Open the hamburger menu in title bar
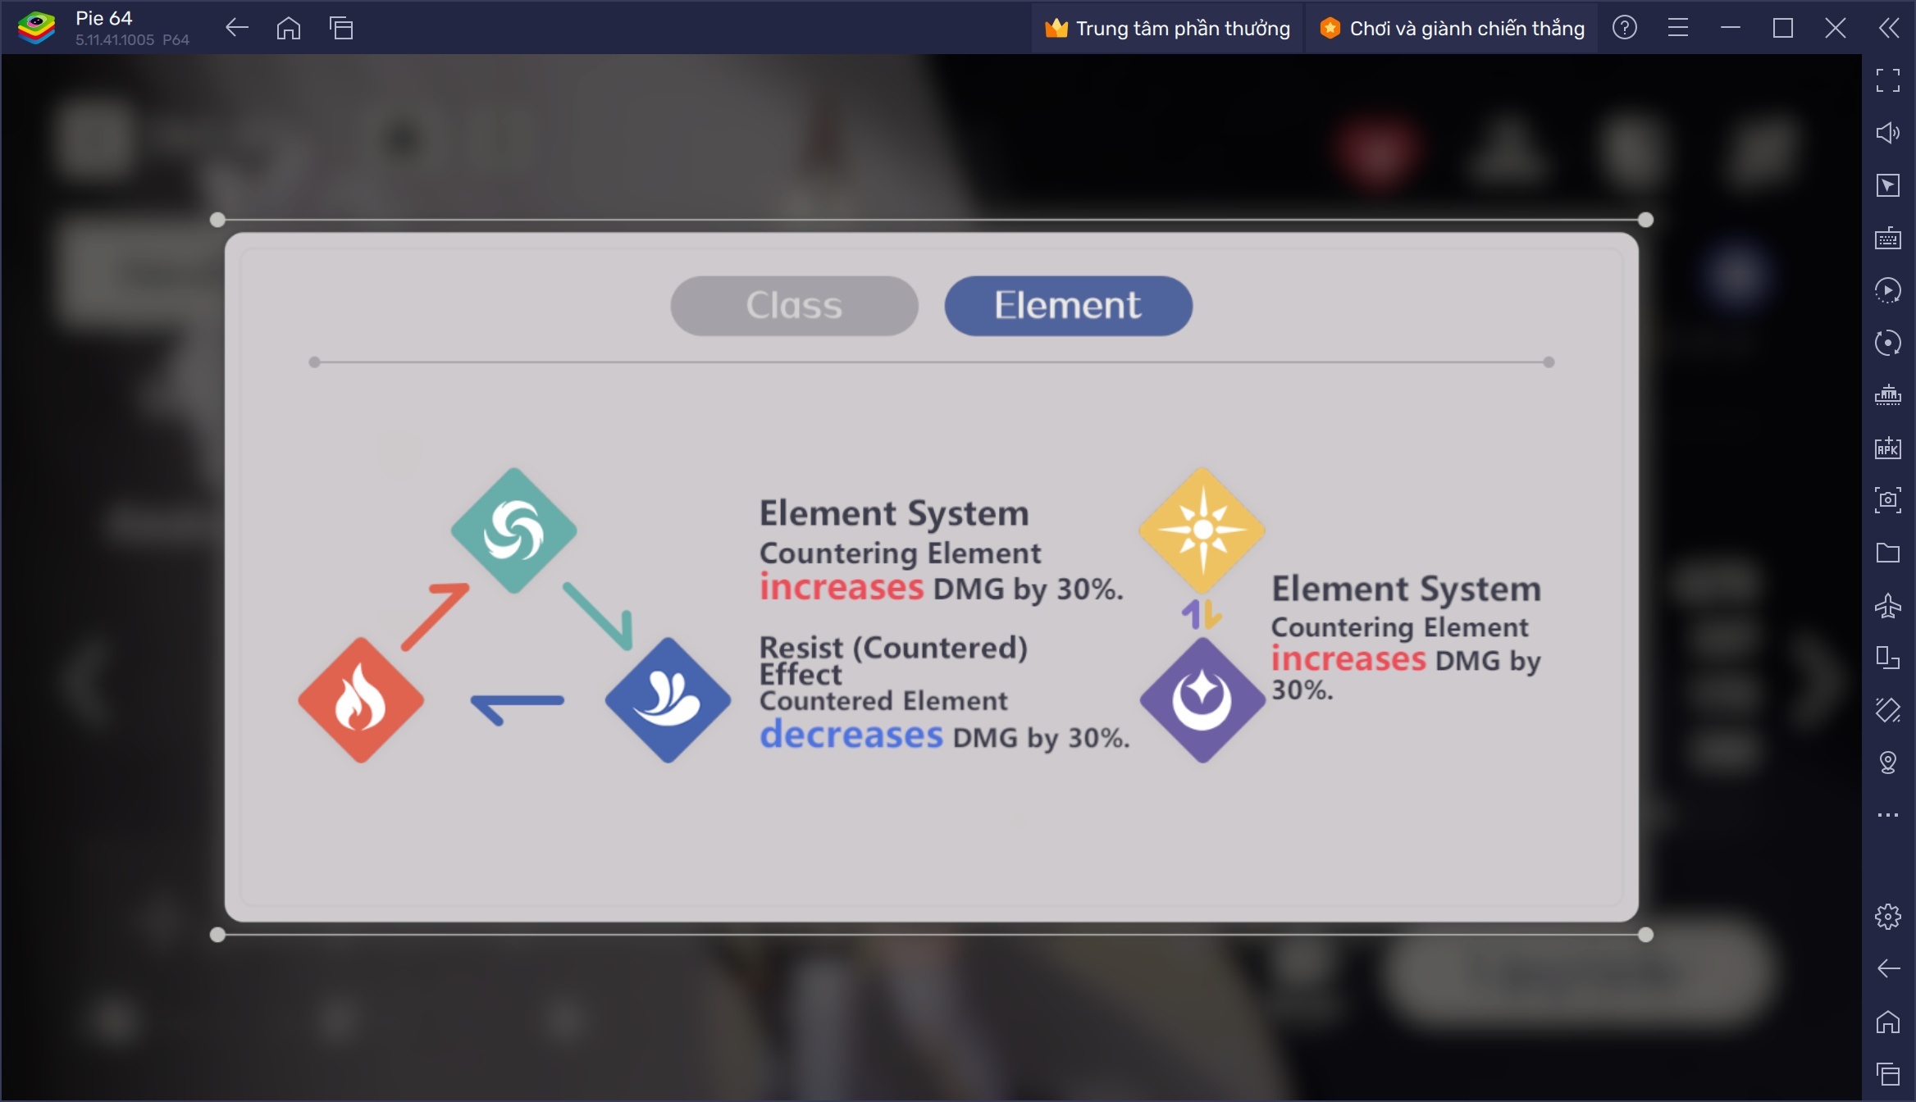The image size is (1916, 1102). pos(1678,29)
